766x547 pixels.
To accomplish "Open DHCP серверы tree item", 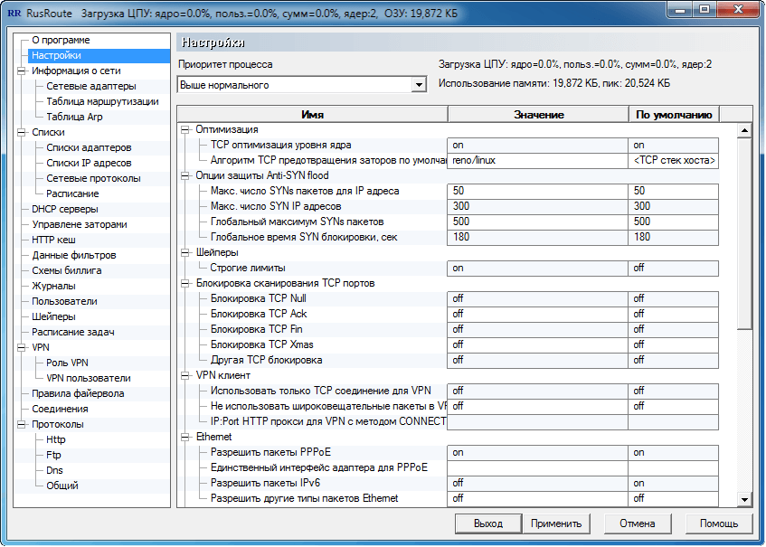I will coord(64,210).
